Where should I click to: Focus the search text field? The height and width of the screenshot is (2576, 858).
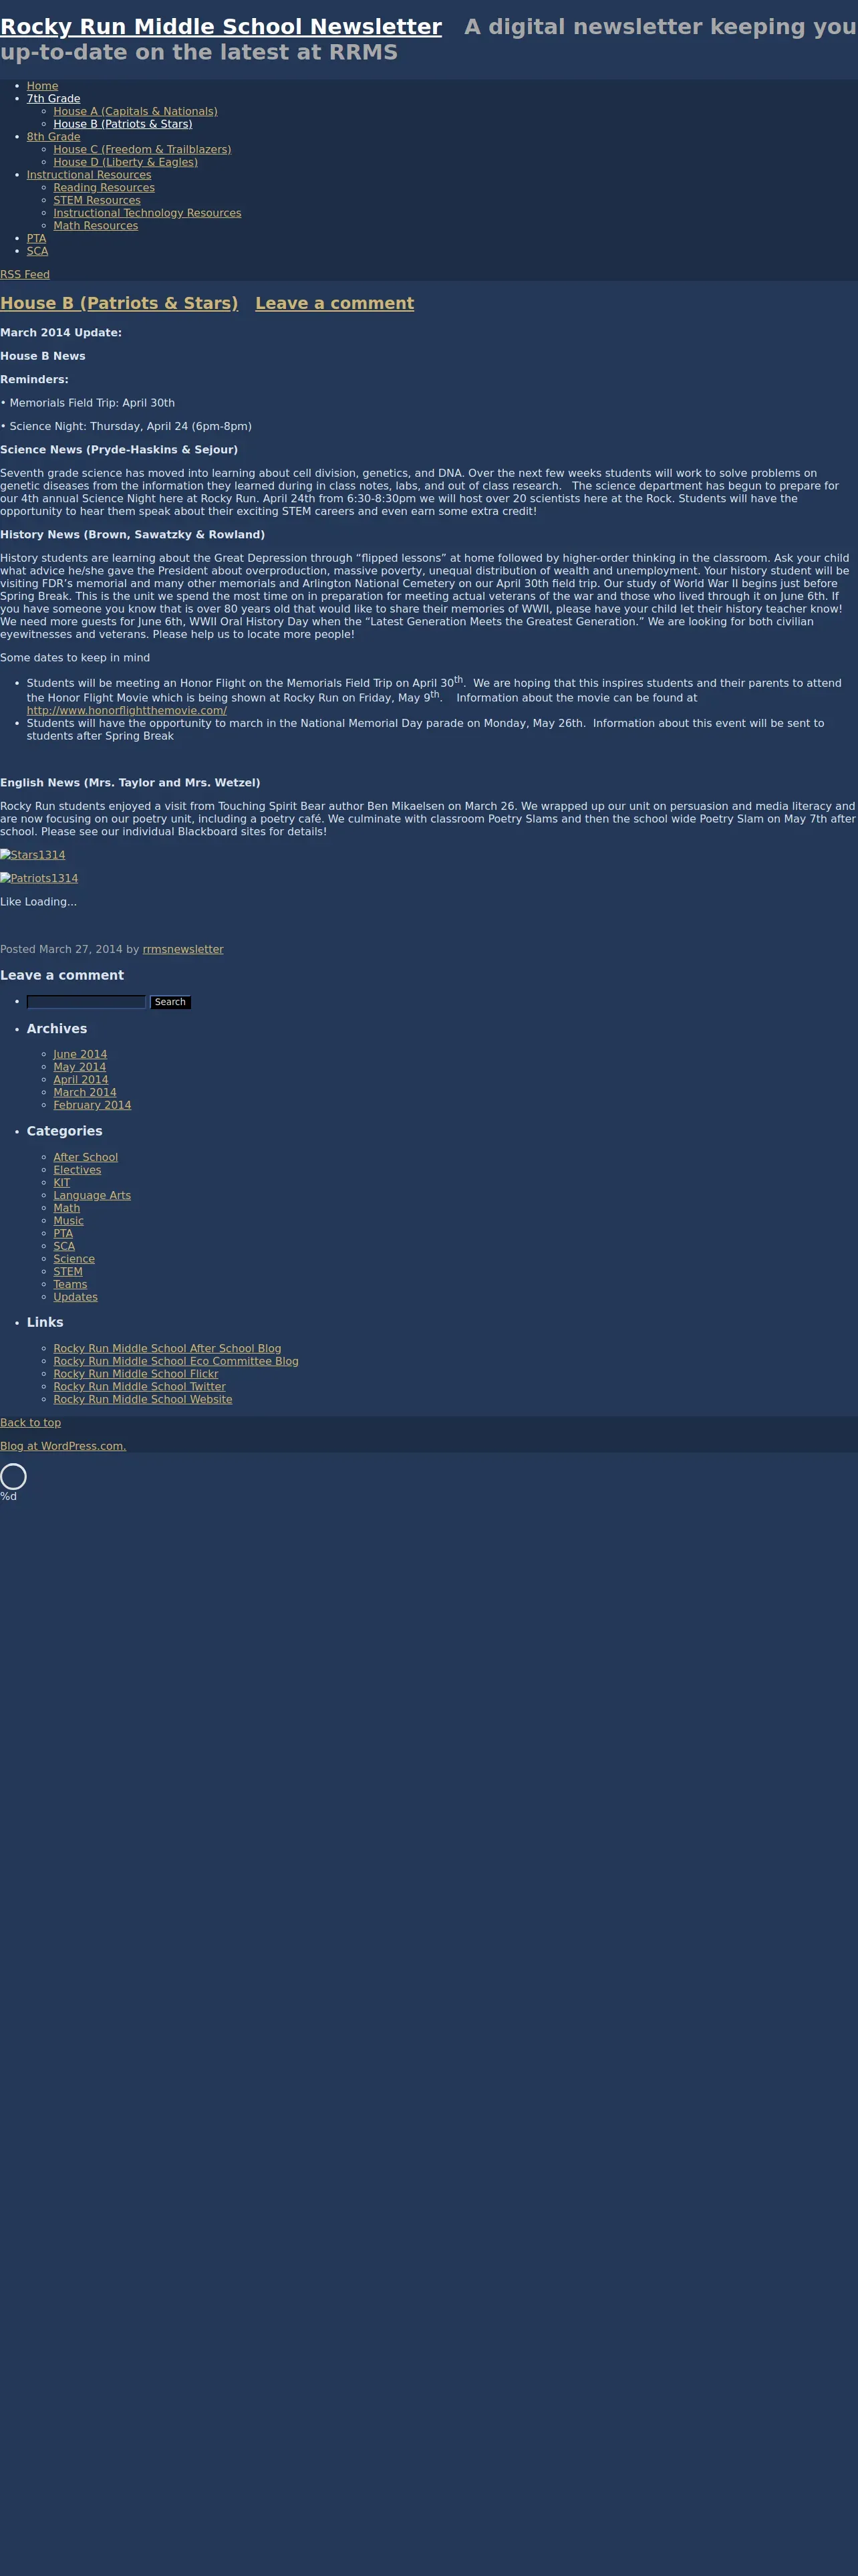click(86, 1002)
